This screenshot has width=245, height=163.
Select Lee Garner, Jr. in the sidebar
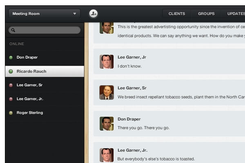[30, 99]
